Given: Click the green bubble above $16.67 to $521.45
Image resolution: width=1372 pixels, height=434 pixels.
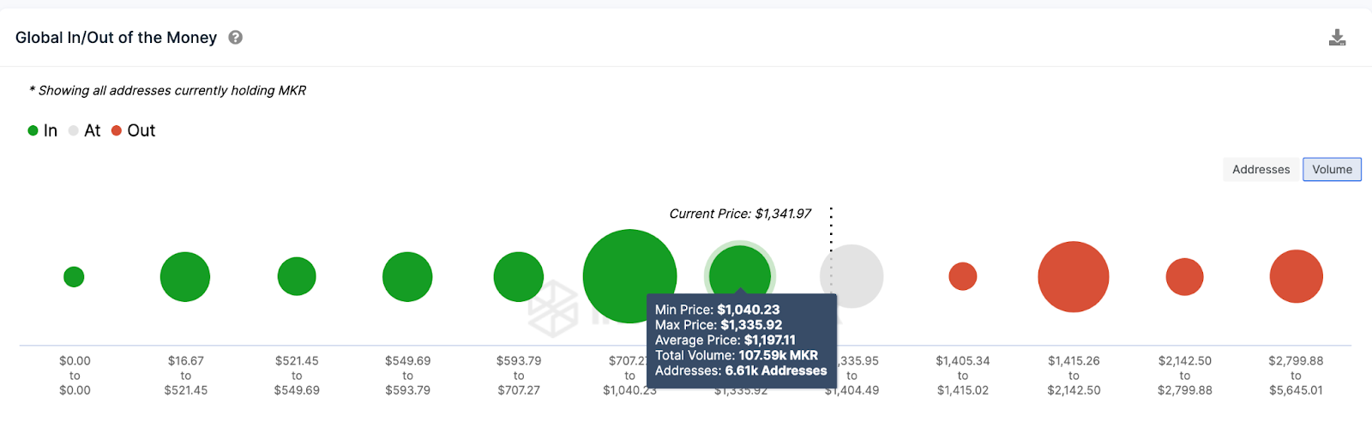Looking at the screenshot, I should point(185,277).
